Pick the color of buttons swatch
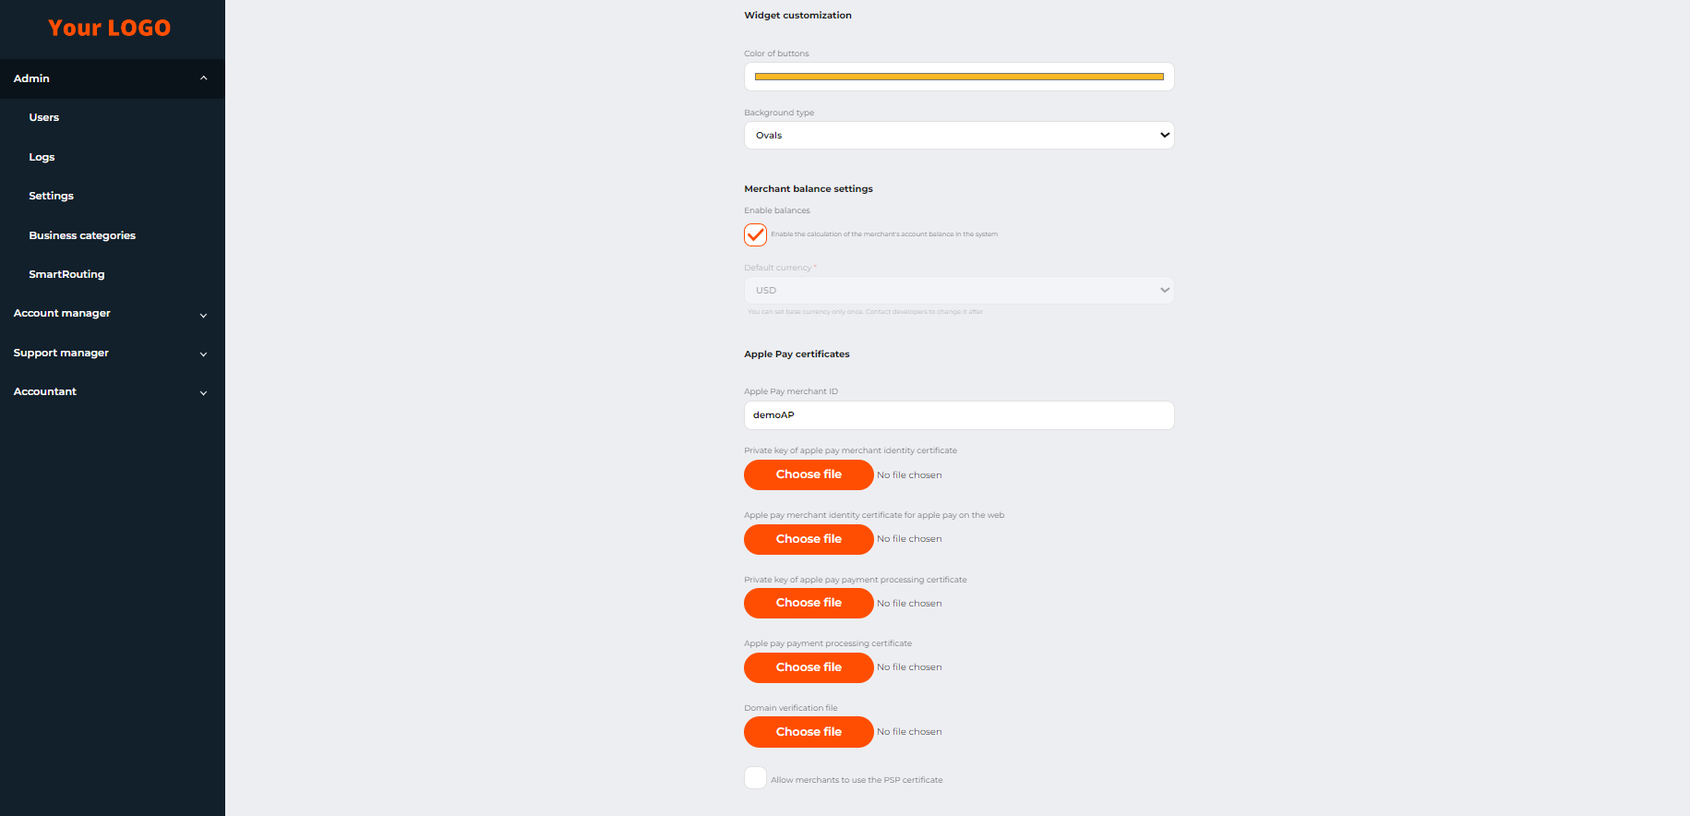The image size is (1690, 816). 959,77
